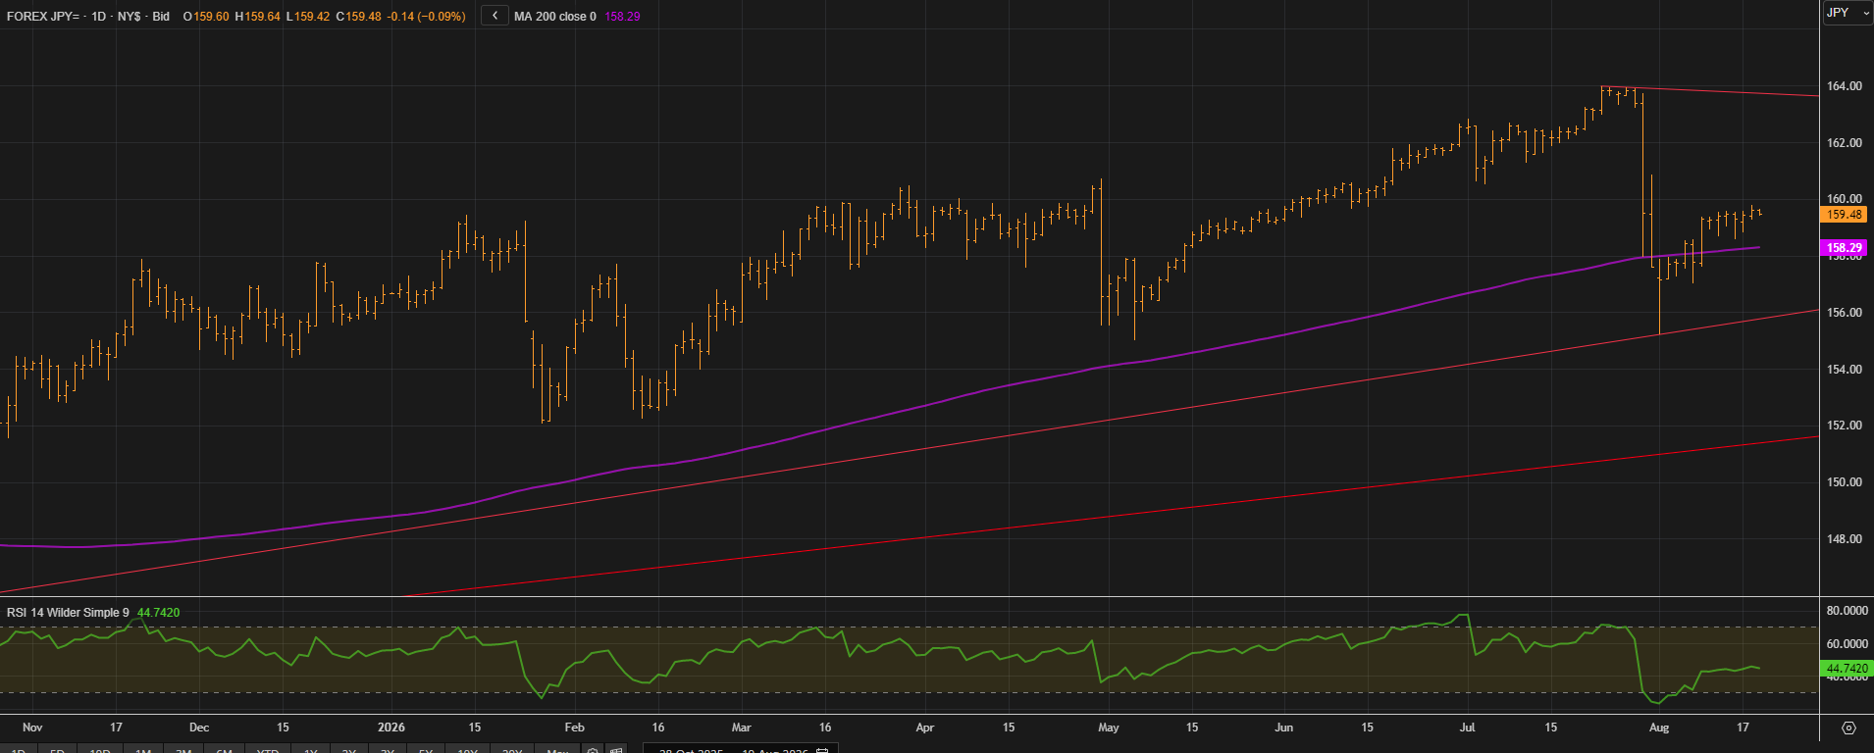Choose the YTD time range
Viewport: 1874px width, 753px height.
[x=268, y=749]
